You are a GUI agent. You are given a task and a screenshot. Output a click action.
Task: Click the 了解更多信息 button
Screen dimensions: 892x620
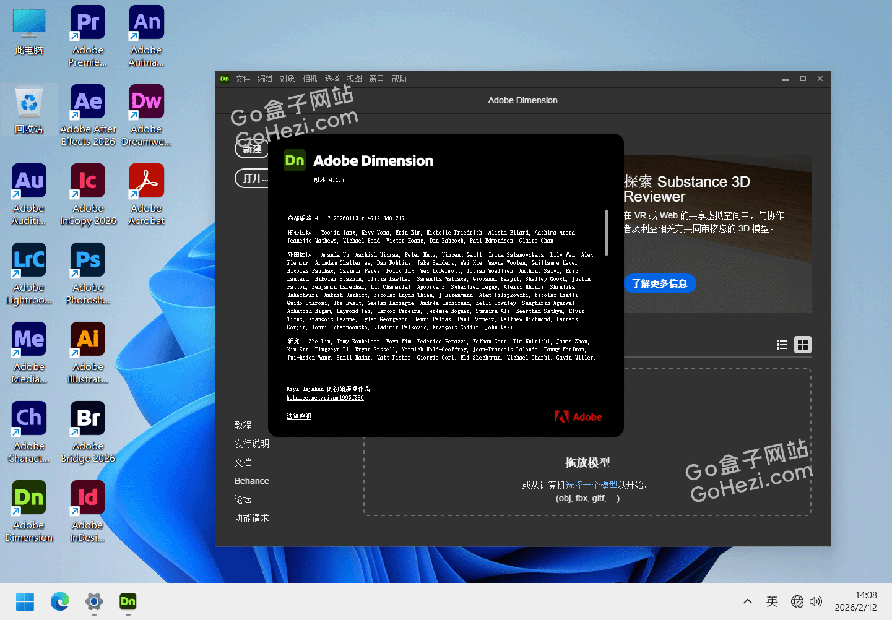[659, 283]
